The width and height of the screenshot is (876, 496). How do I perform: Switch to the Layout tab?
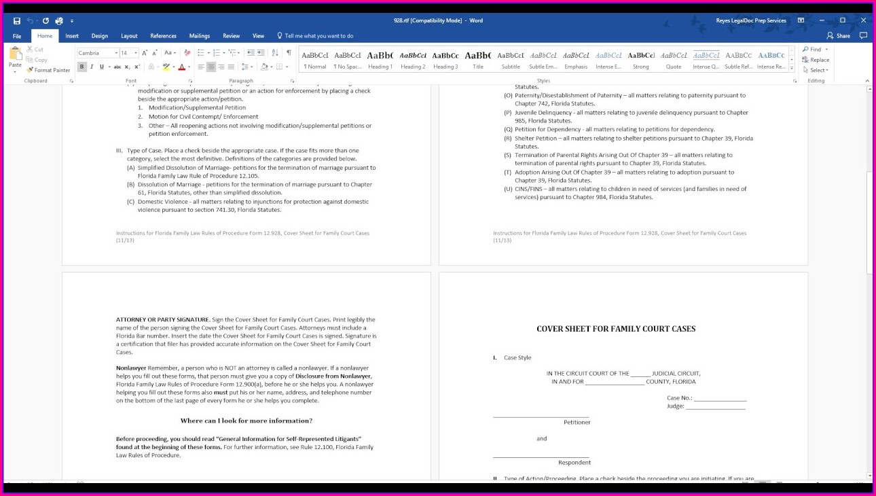coord(129,36)
